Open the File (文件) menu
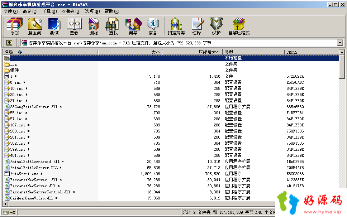Image resolution: width=347 pixels, height=217 pixels. point(11,11)
